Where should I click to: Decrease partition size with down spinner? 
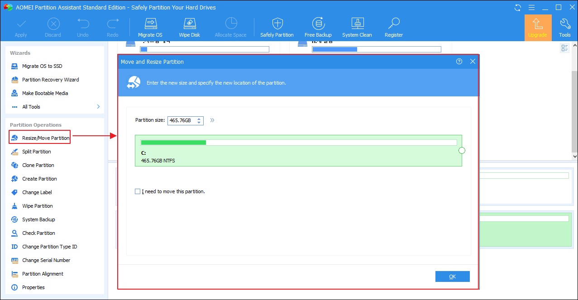pos(199,123)
